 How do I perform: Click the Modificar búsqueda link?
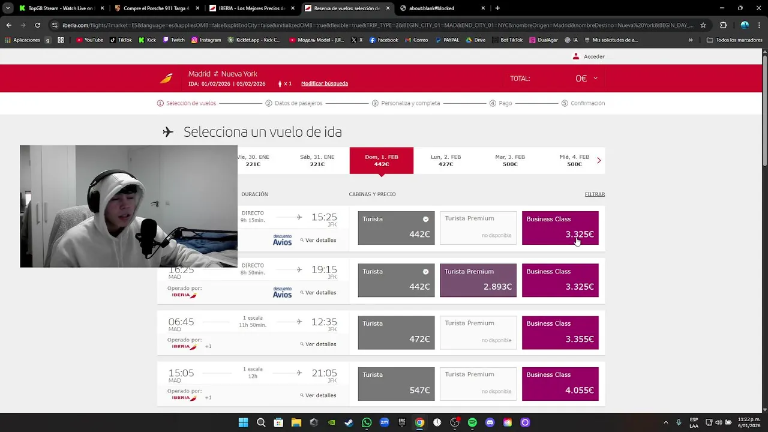click(x=325, y=83)
